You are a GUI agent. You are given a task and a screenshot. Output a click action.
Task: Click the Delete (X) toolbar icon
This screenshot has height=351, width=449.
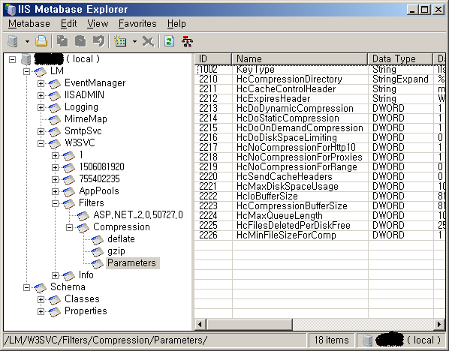(x=148, y=41)
